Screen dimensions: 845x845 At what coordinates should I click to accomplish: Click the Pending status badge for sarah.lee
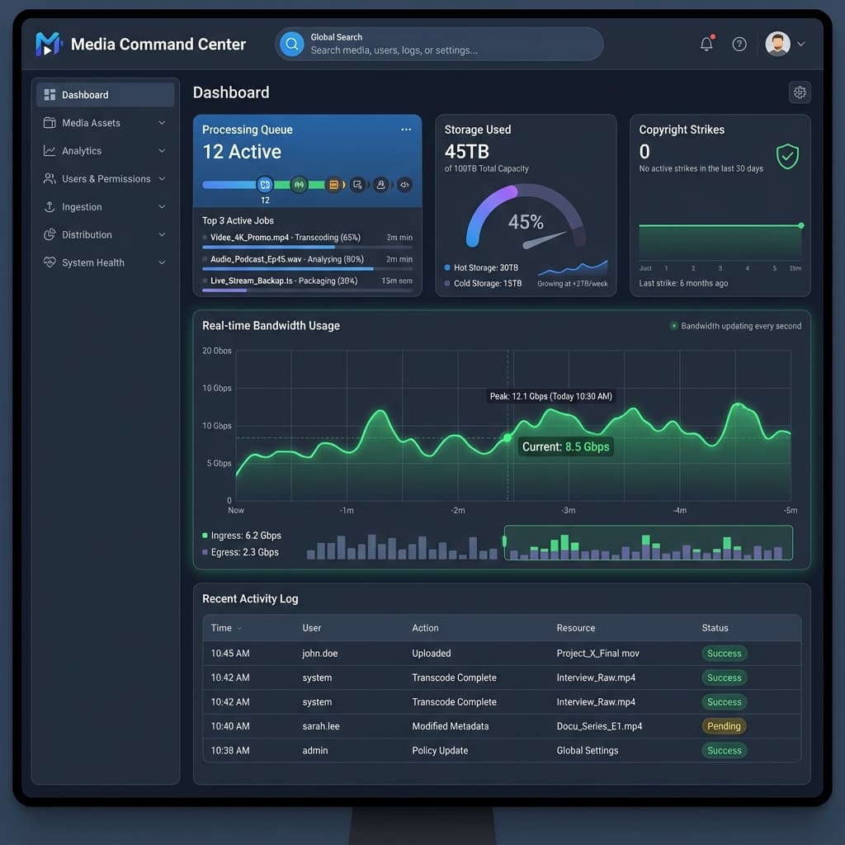click(x=724, y=726)
